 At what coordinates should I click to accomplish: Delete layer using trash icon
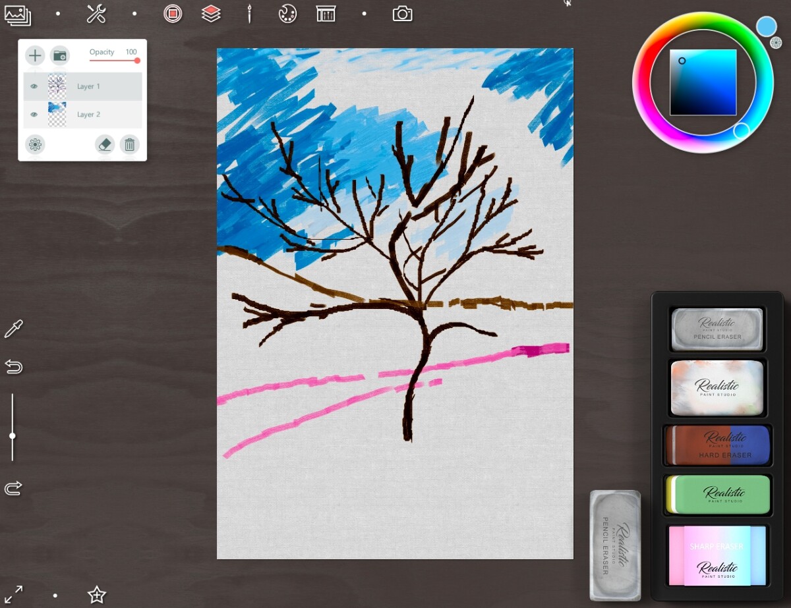pos(130,145)
